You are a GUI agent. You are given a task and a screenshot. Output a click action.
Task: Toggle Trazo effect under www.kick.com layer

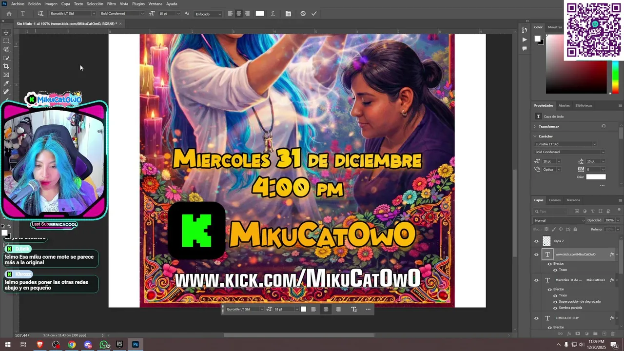(555, 270)
